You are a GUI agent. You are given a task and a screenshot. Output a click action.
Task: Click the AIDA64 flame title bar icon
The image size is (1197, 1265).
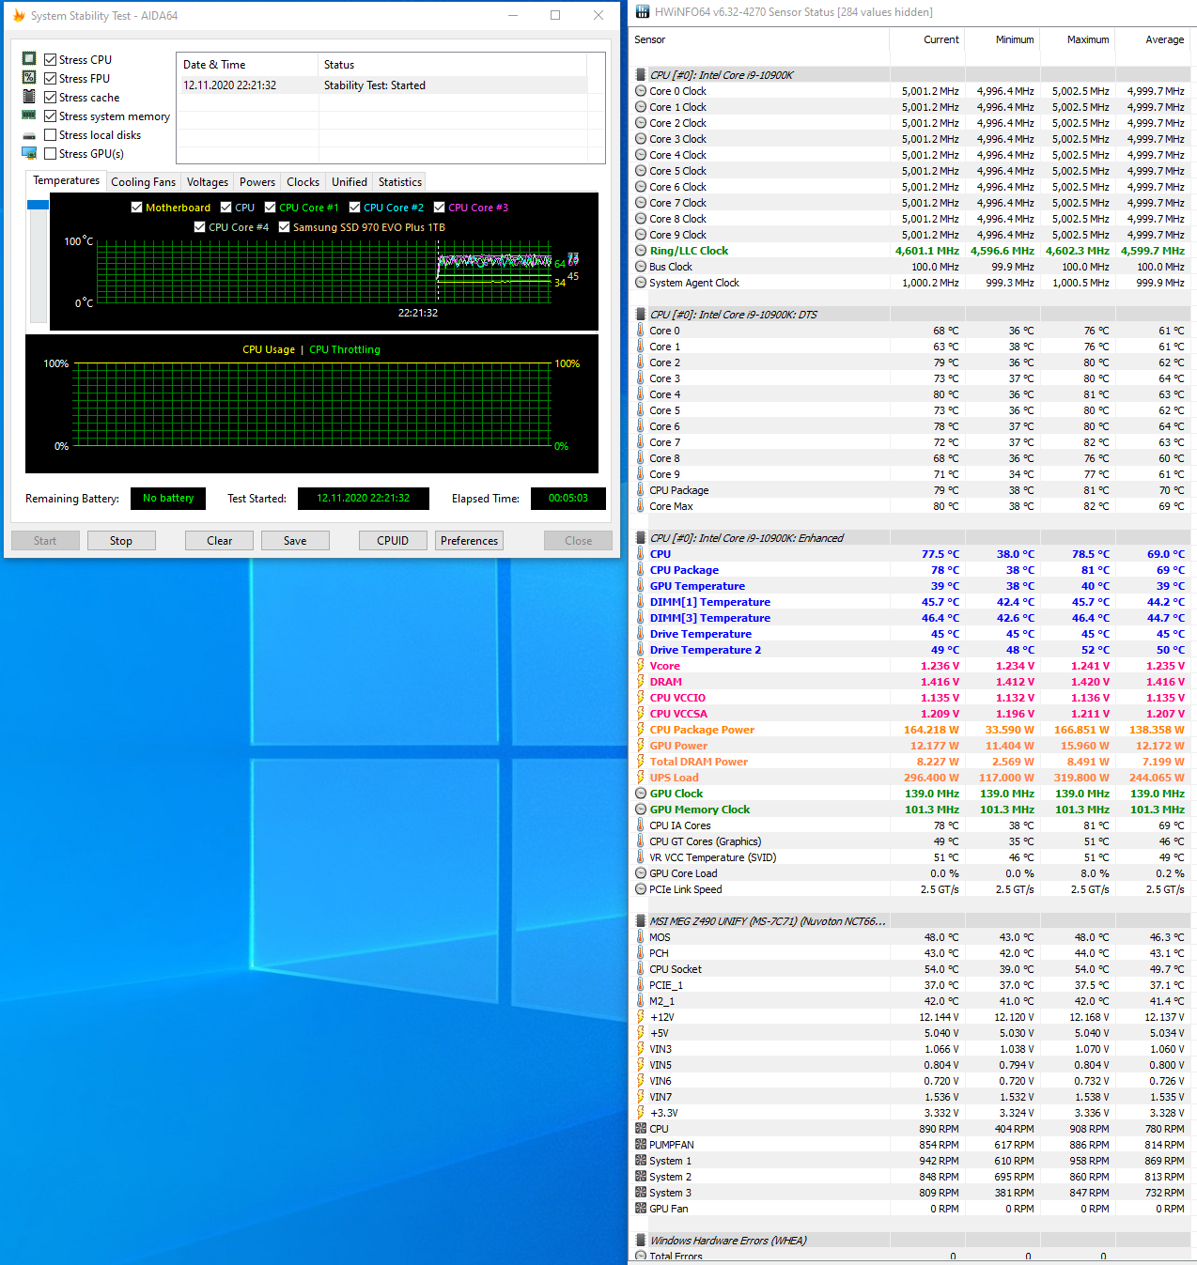[x=19, y=15]
